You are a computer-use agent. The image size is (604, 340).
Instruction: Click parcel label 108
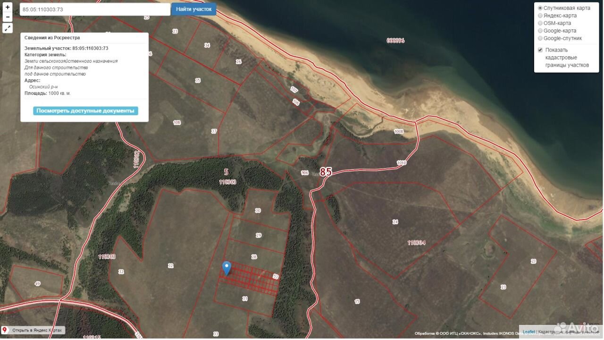tap(177, 122)
